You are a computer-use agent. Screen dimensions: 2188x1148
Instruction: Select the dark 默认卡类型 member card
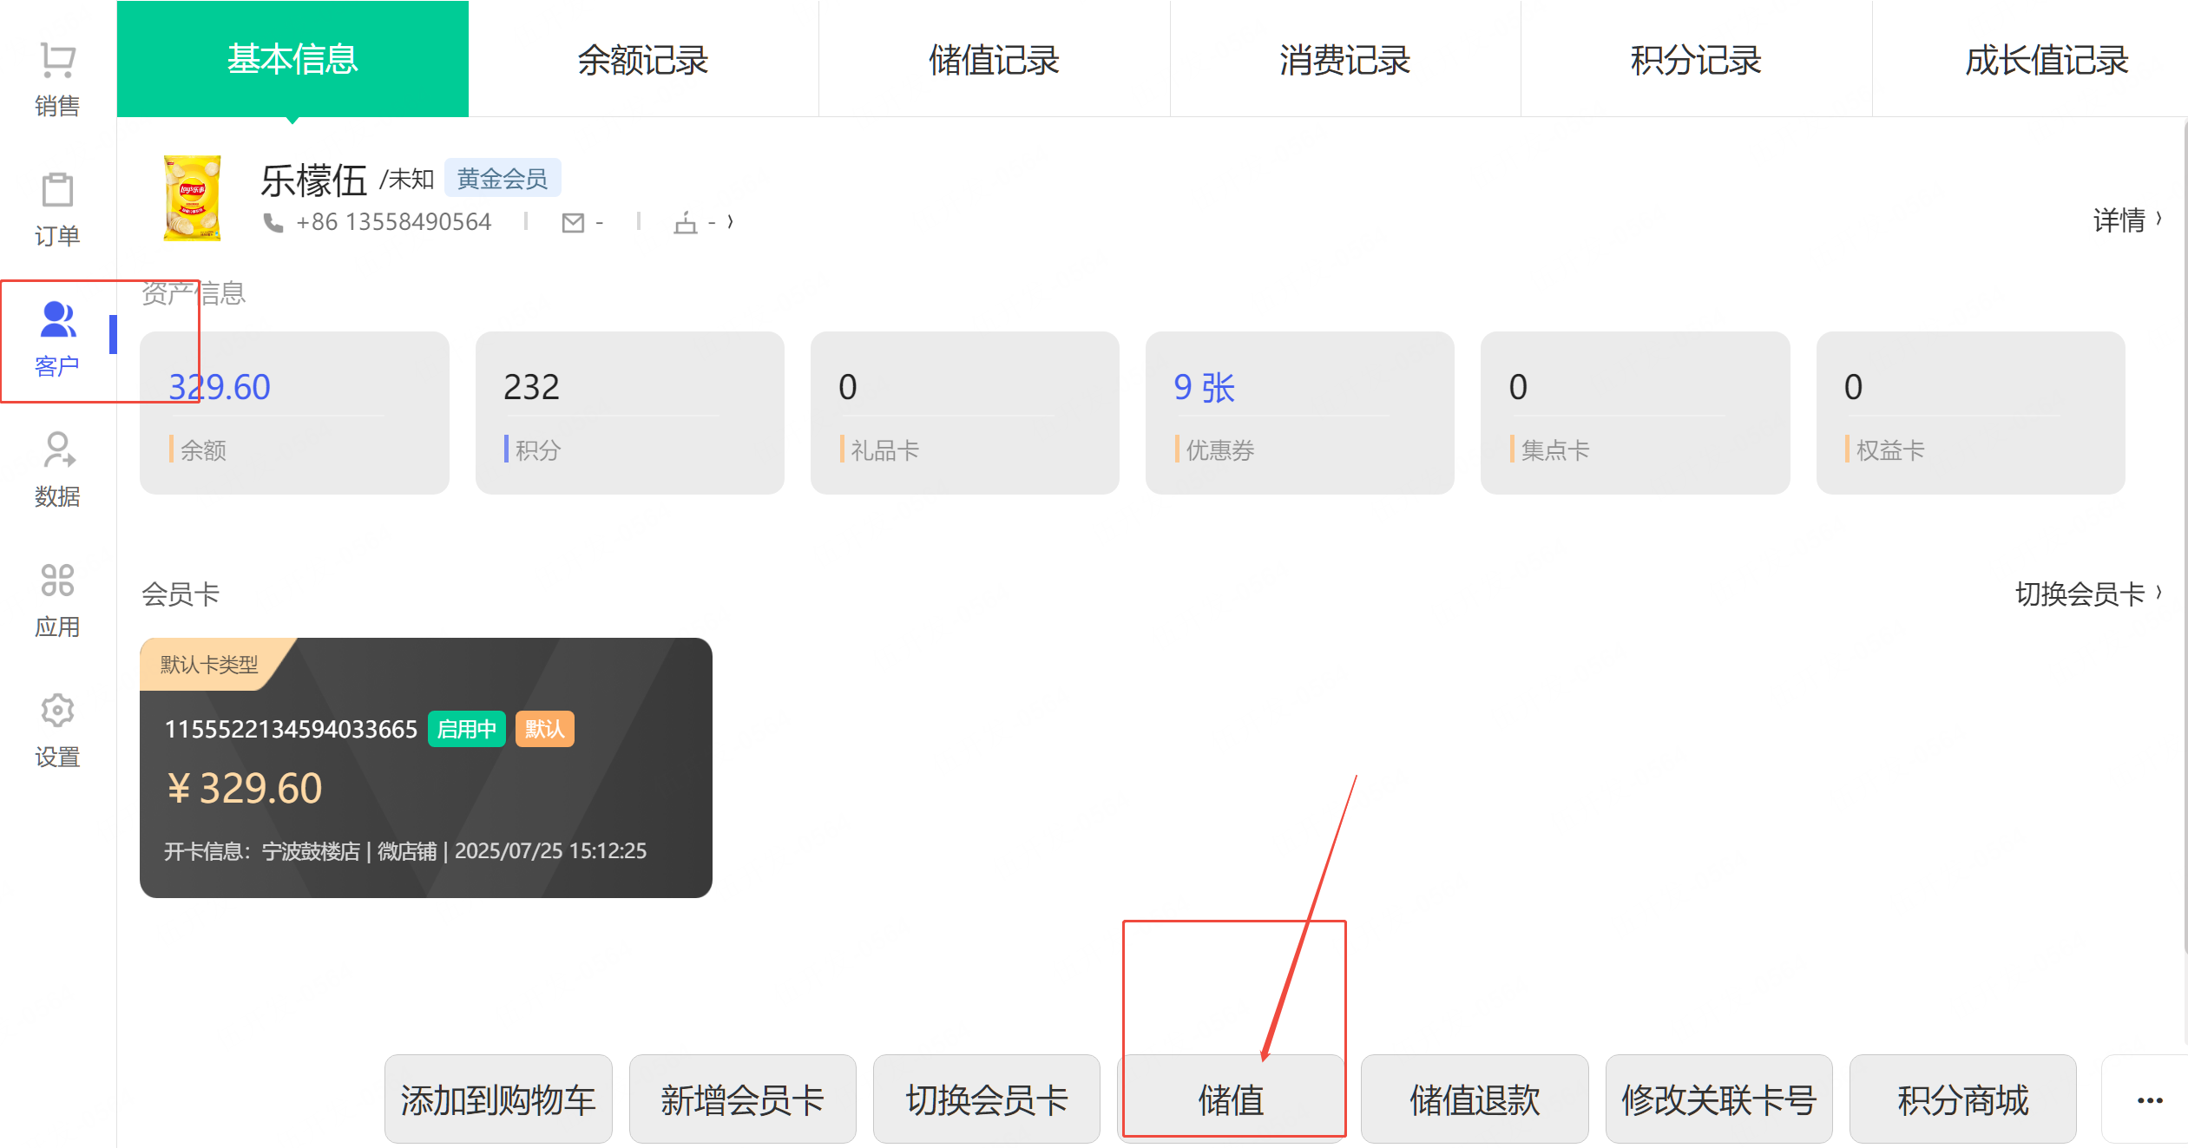click(x=425, y=768)
